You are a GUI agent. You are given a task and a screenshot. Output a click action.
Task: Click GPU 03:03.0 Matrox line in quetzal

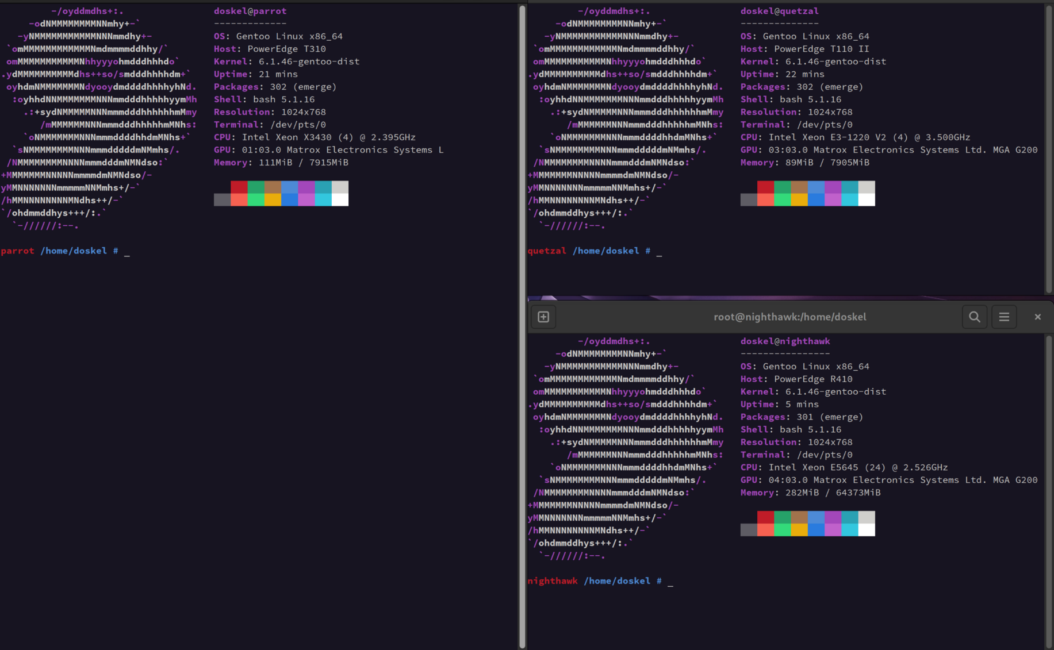point(889,150)
